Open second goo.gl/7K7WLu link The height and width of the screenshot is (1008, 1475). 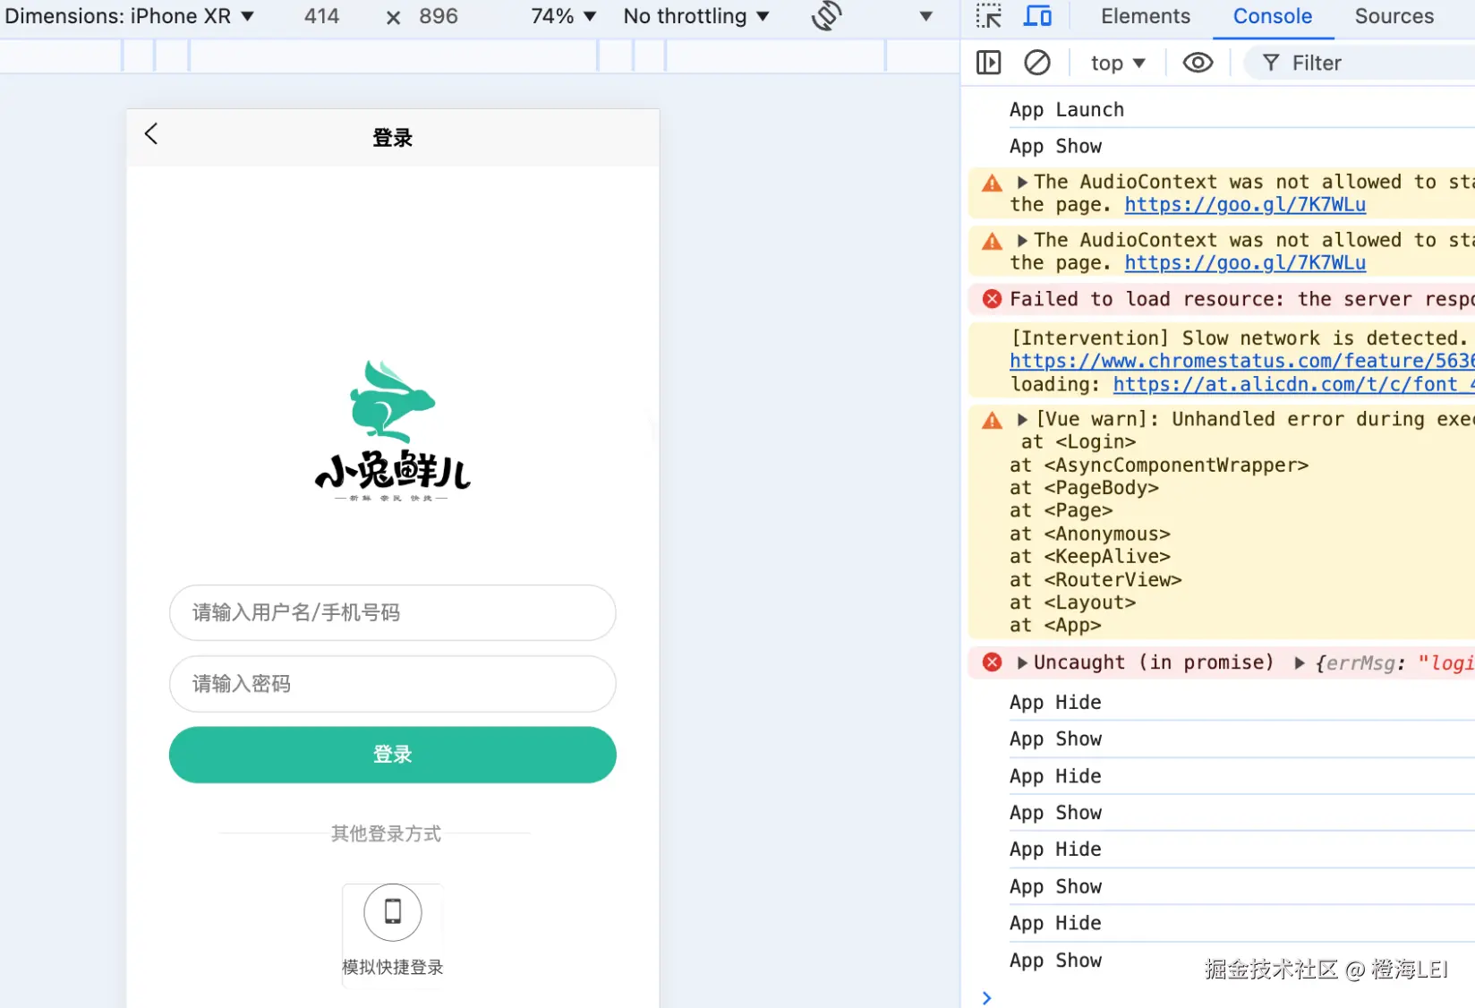1245,263
